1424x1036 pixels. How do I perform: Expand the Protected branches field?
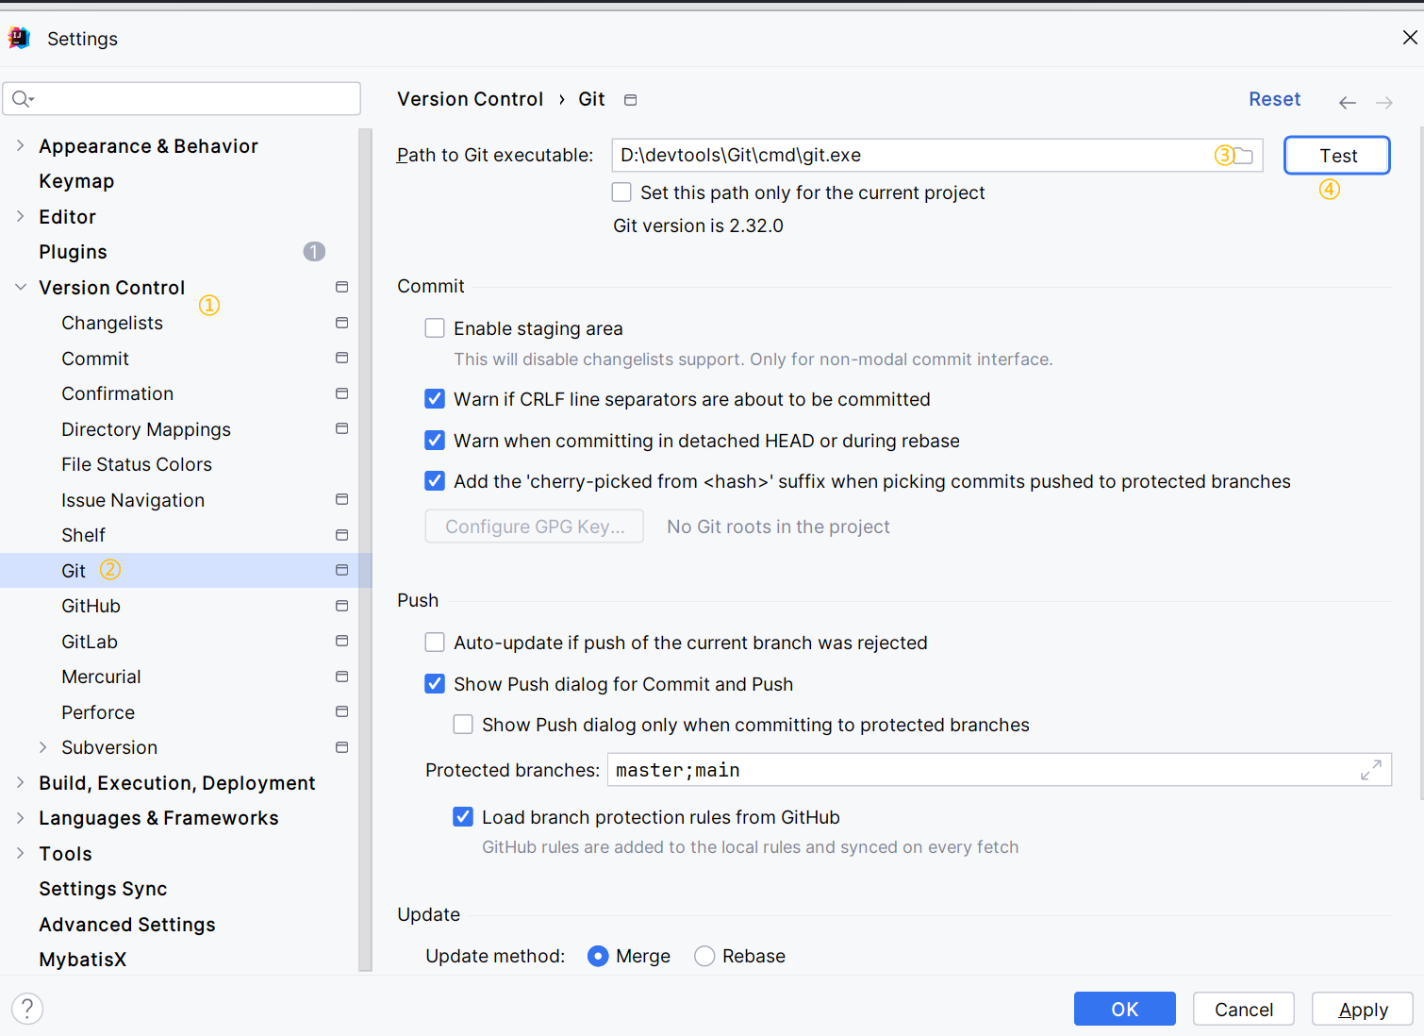coord(1371,770)
